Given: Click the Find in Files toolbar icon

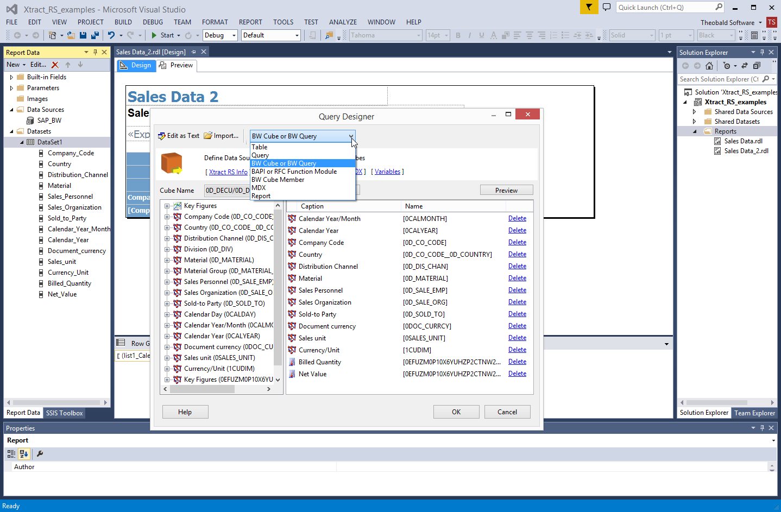Looking at the screenshot, I should coord(329,35).
